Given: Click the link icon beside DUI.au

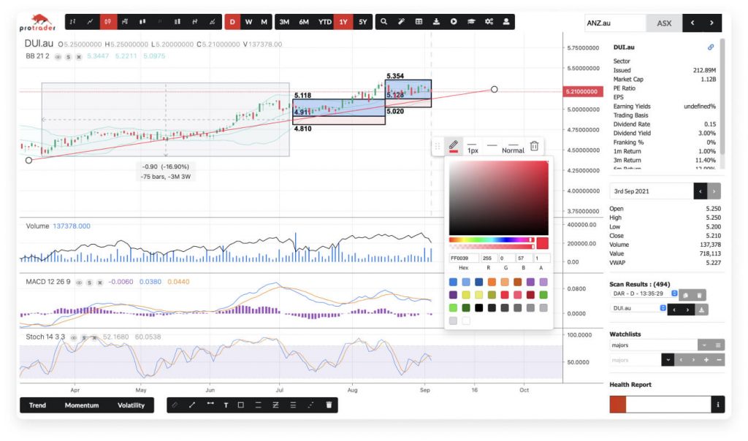Looking at the screenshot, I should pos(711,47).
